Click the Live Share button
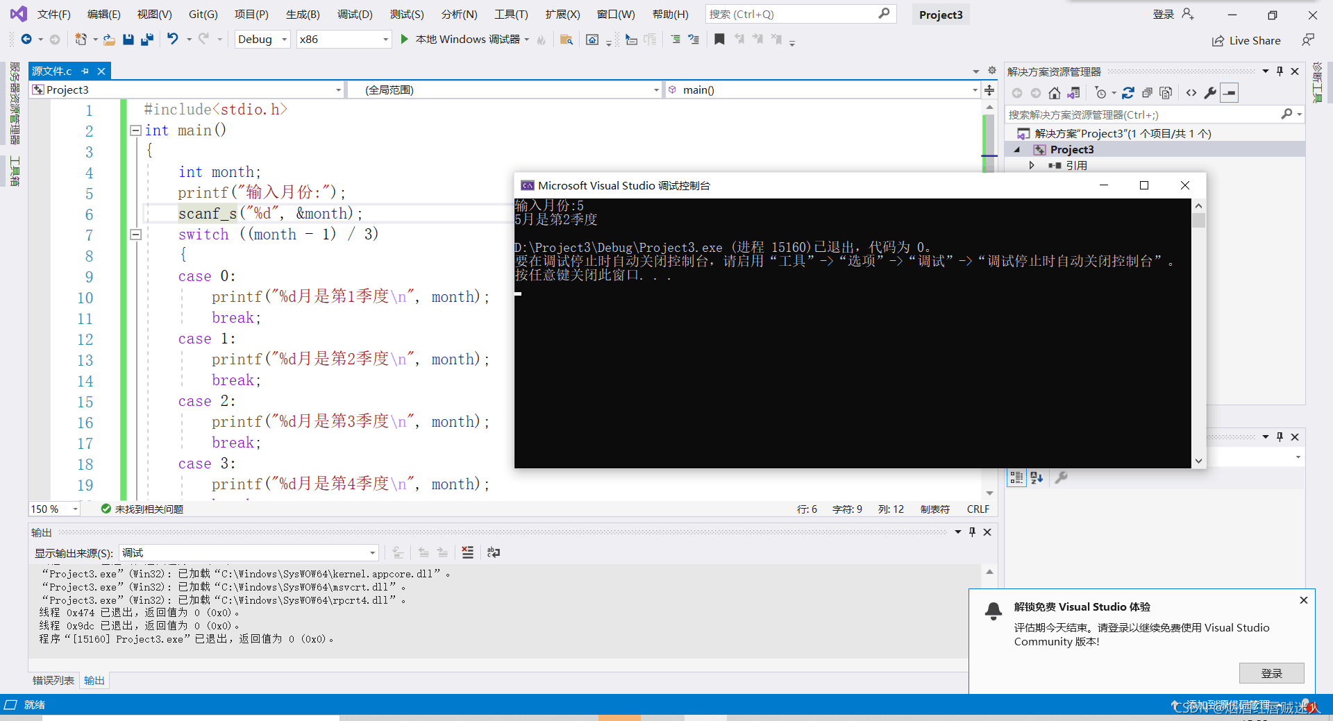Screen dimensions: 1333x721 click(1246, 40)
